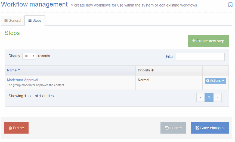Image resolution: width=235 pixels, height=142 pixels.
Task: Open the Moderator Approval step link
Action: 23,80
